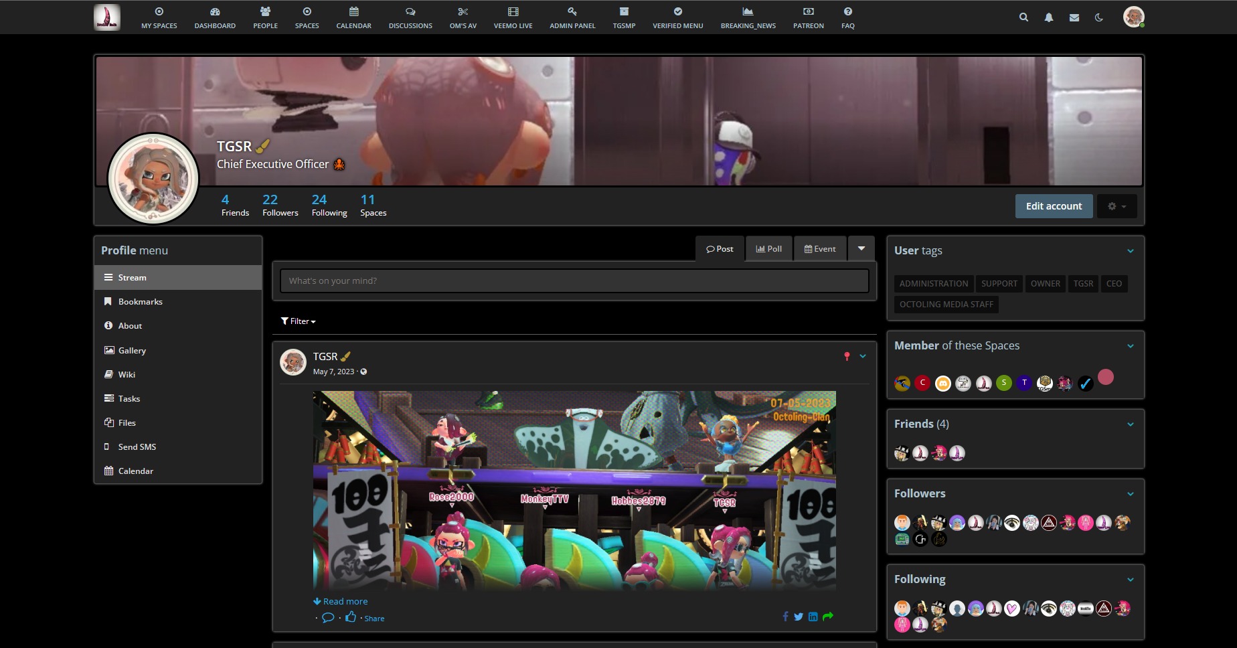Like the post with thumbs-up icon
The width and height of the screenshot is (1237, 648).
[x=351, y=617]
